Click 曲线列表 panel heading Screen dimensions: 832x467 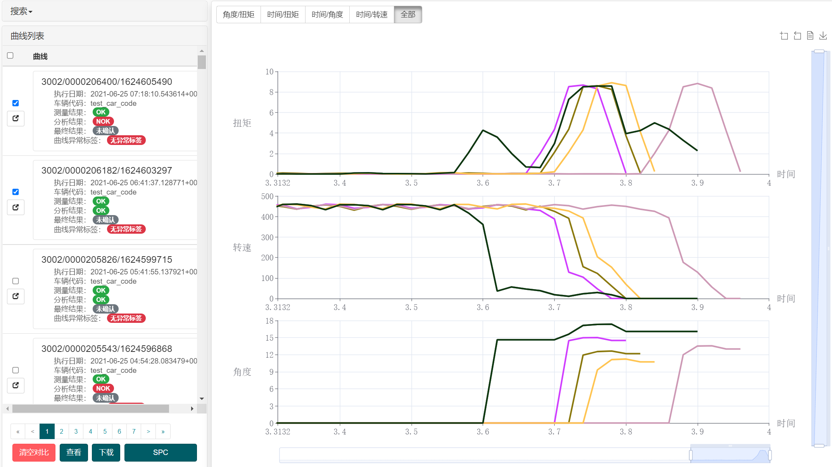pyautogui.click(x=27, y=36)
